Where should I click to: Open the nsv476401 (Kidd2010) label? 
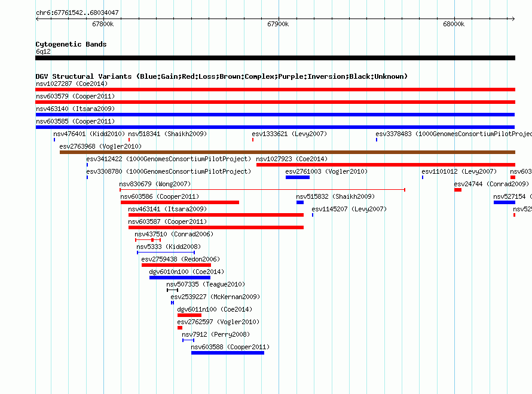(x=89, y=134)
